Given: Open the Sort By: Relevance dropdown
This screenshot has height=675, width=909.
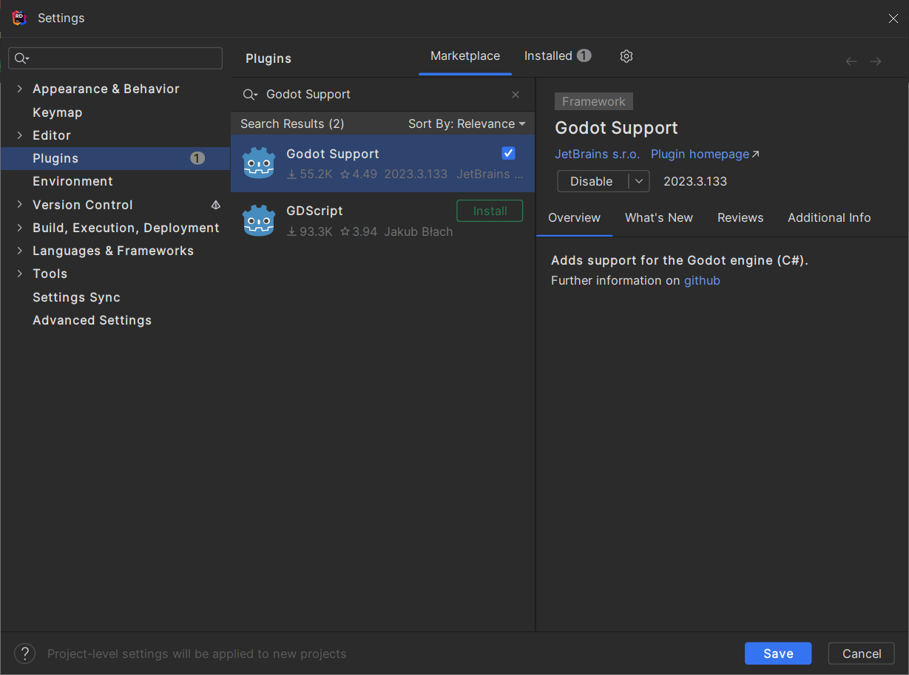Looking at the screenshot, I should pos(467,123).
